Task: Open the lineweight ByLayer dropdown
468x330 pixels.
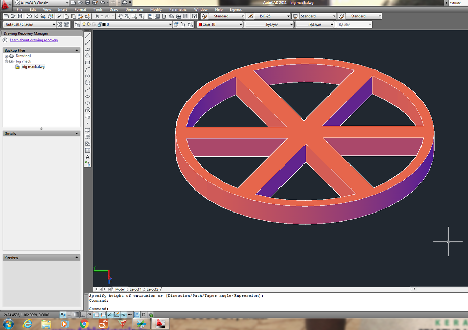Action: pos(314,25)
